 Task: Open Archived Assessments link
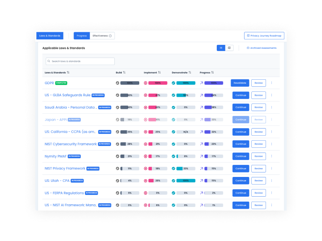click(262, 48)
